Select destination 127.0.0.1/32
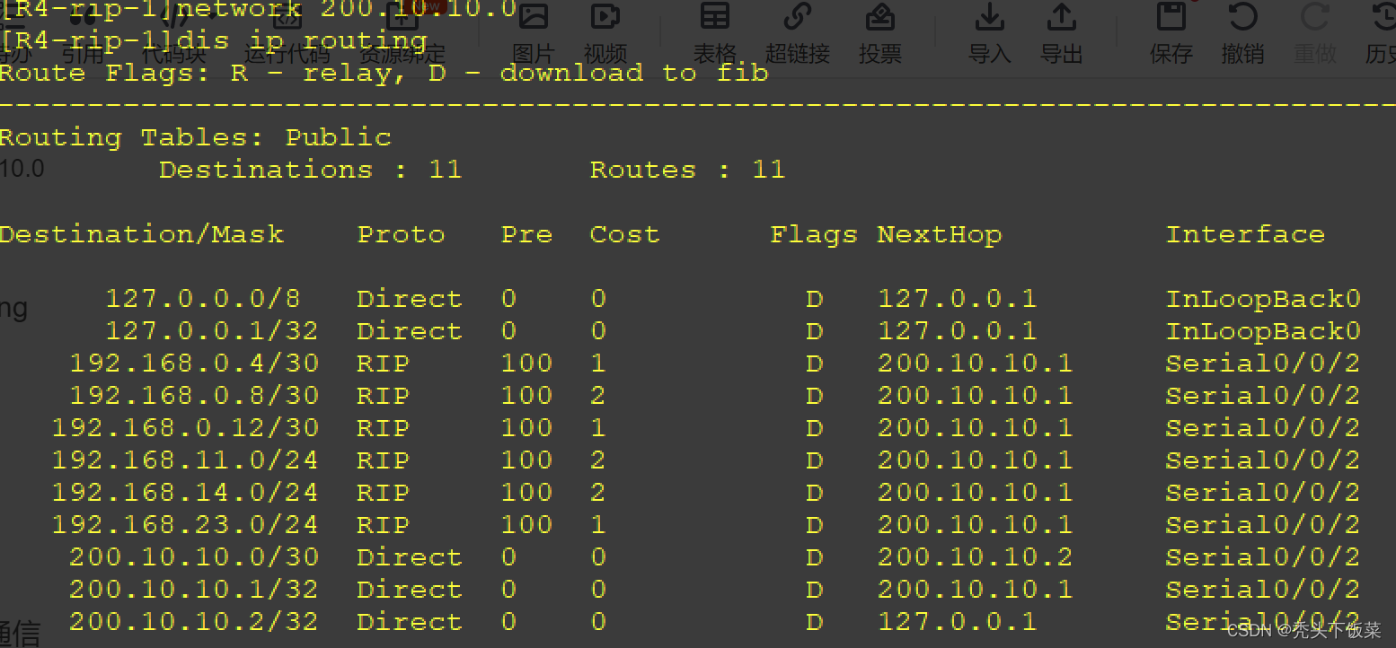 [x=212, y=331]
